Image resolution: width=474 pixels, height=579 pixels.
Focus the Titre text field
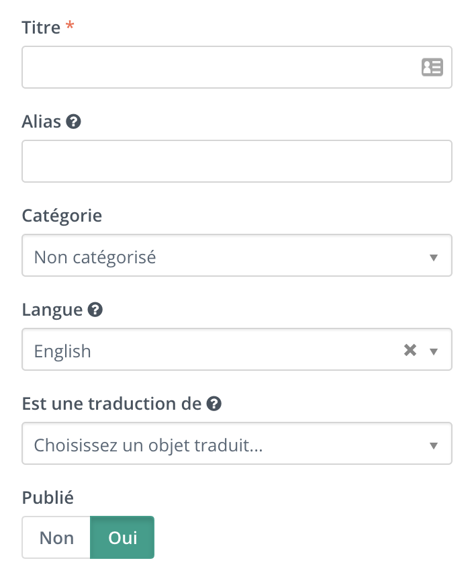tap(237, 67)
